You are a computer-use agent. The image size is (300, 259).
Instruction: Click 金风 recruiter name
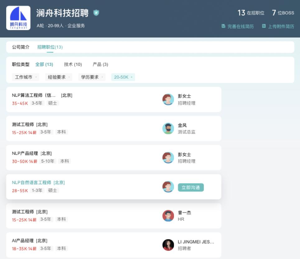pos(182,125)
